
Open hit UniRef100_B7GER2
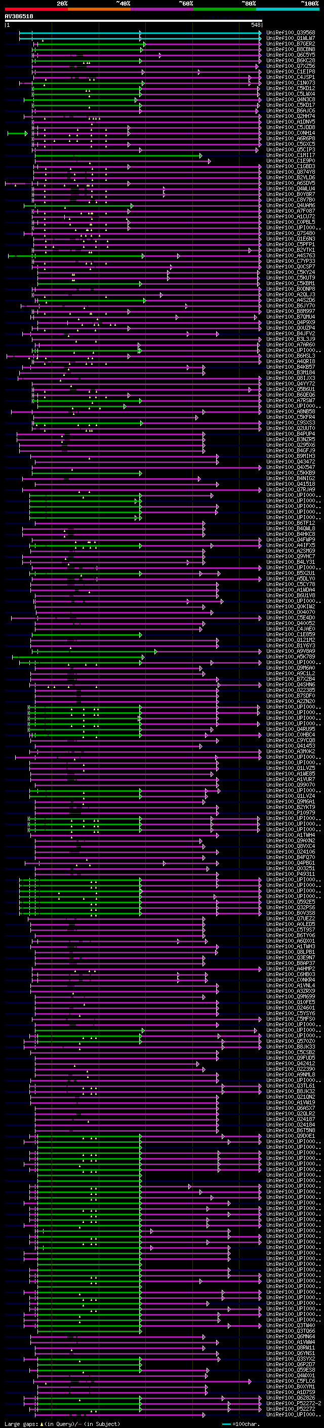click(x=290, y=44)
